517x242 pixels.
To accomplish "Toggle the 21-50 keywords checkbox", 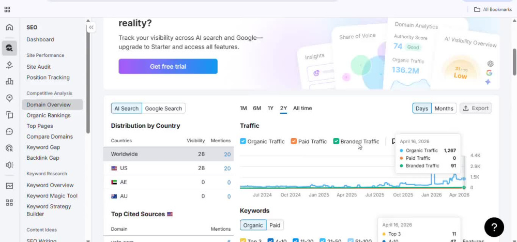I will coord(323,240).
